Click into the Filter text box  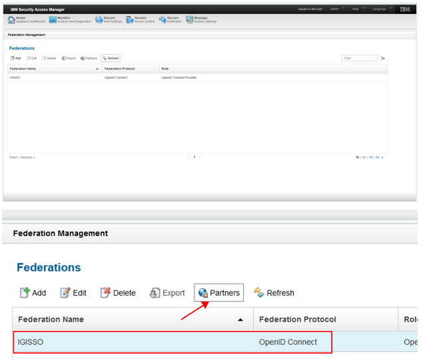click(359, 58)
